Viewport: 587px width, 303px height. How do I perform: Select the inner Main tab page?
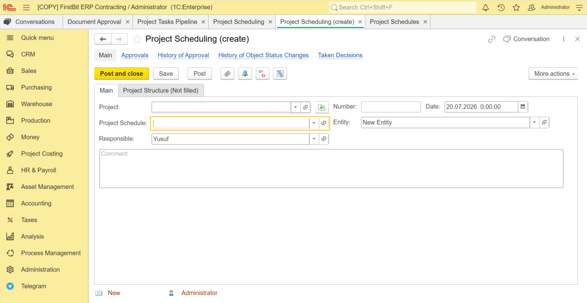coord(106,90)
